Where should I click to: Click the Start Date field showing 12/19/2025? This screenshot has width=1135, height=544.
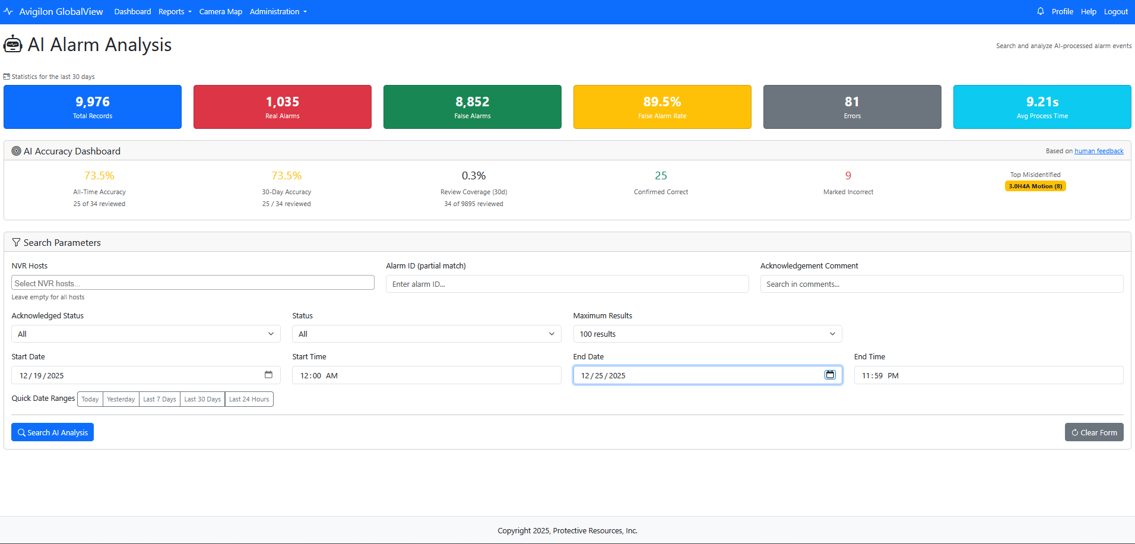point(146,375)
